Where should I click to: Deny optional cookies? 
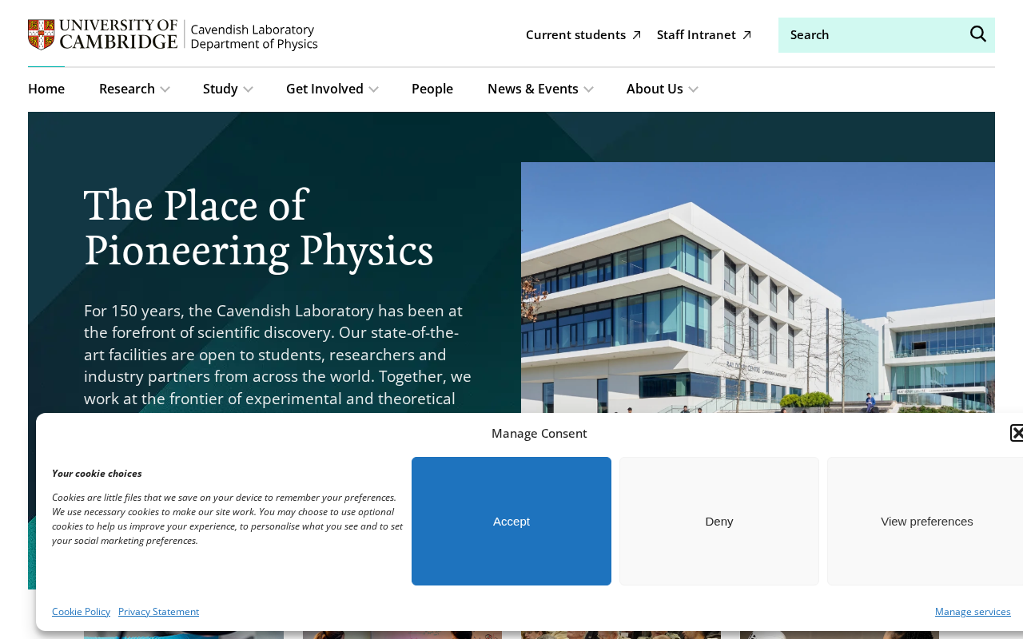[719, 521]
